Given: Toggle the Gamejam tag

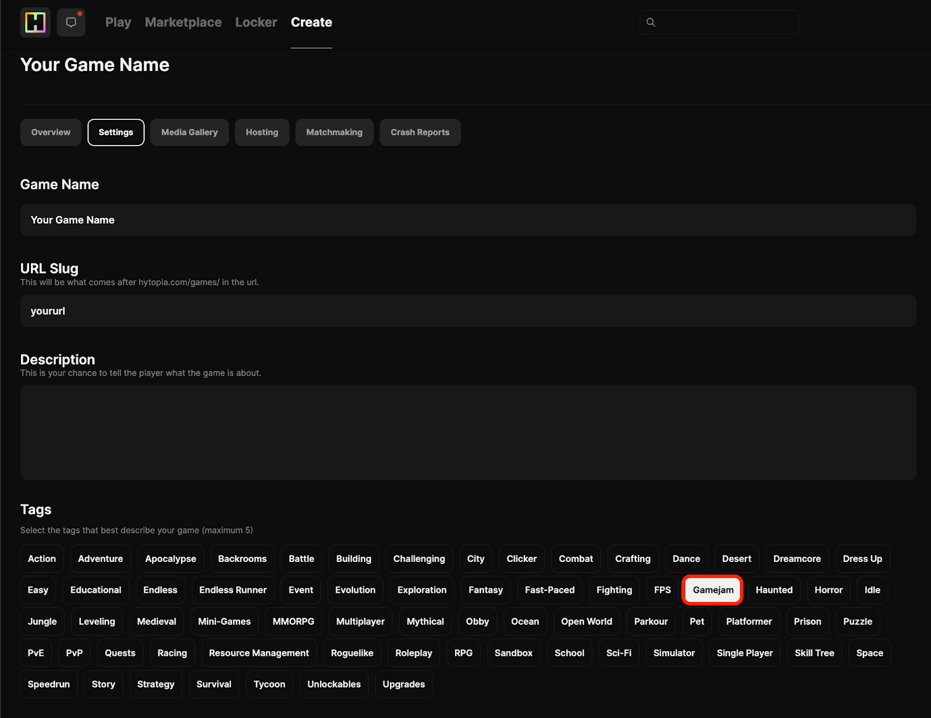Looking at the screenshot, I should 713,590.
